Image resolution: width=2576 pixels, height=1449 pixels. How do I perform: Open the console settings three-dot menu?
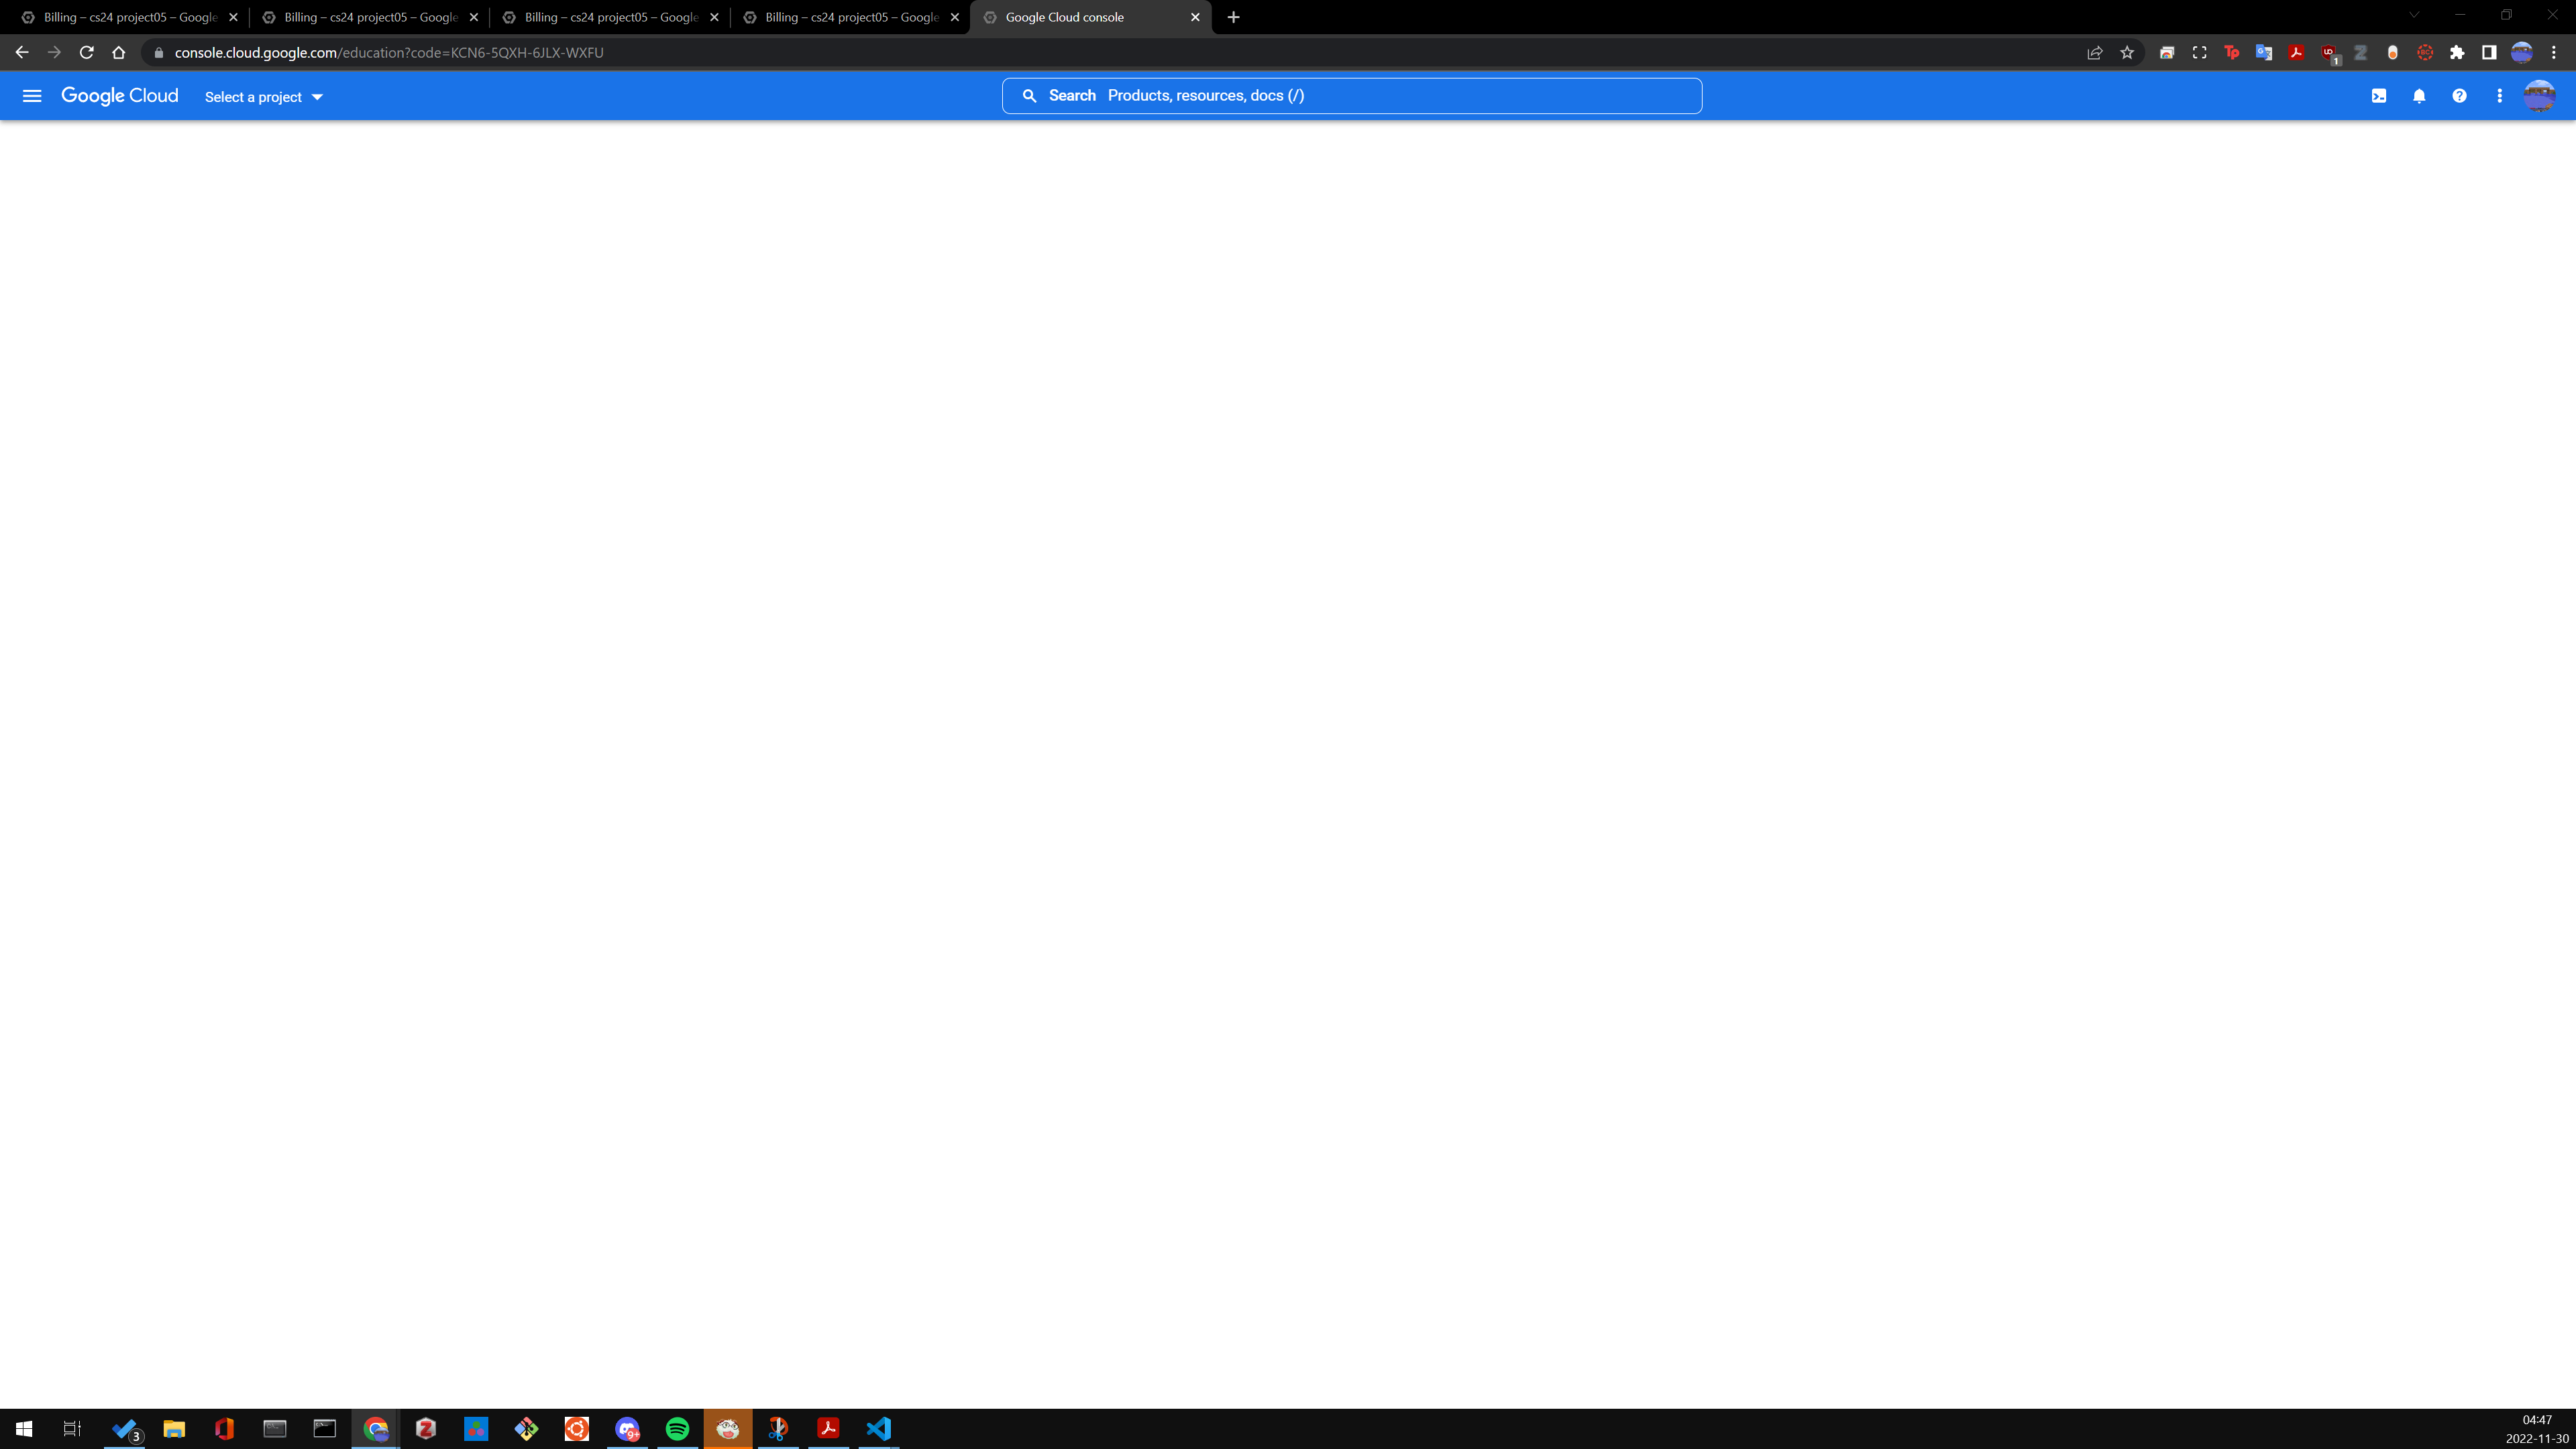(2499, 96)
